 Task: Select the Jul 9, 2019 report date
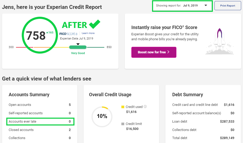click(x=190, y=5)
